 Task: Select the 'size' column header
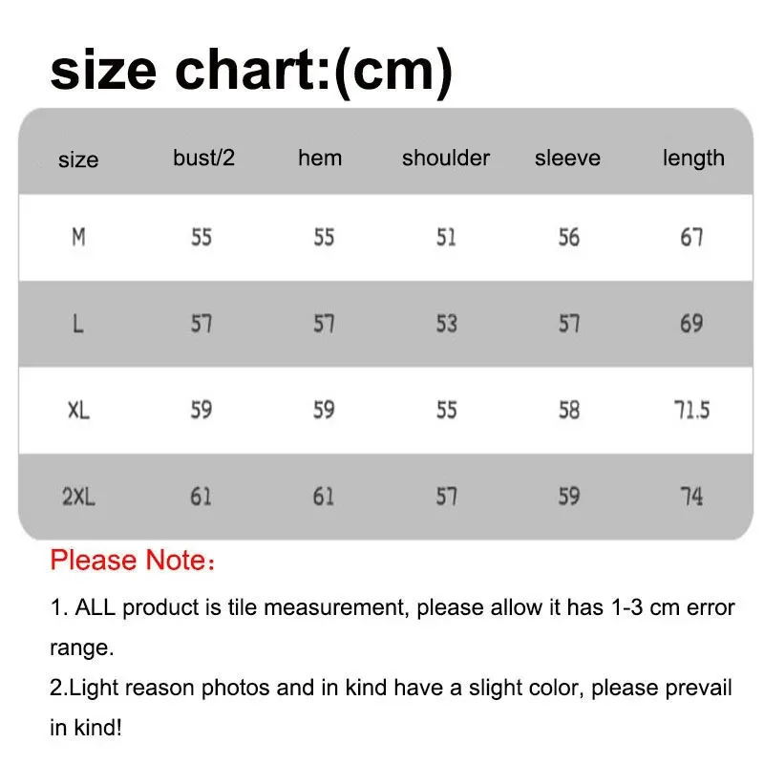tap(78, 159)
